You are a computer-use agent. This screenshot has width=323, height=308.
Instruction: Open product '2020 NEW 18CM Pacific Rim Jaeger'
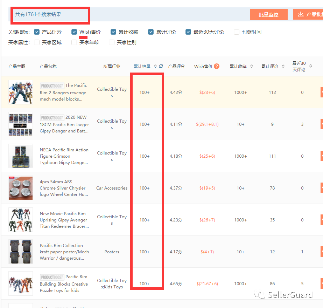click(64, 124)
